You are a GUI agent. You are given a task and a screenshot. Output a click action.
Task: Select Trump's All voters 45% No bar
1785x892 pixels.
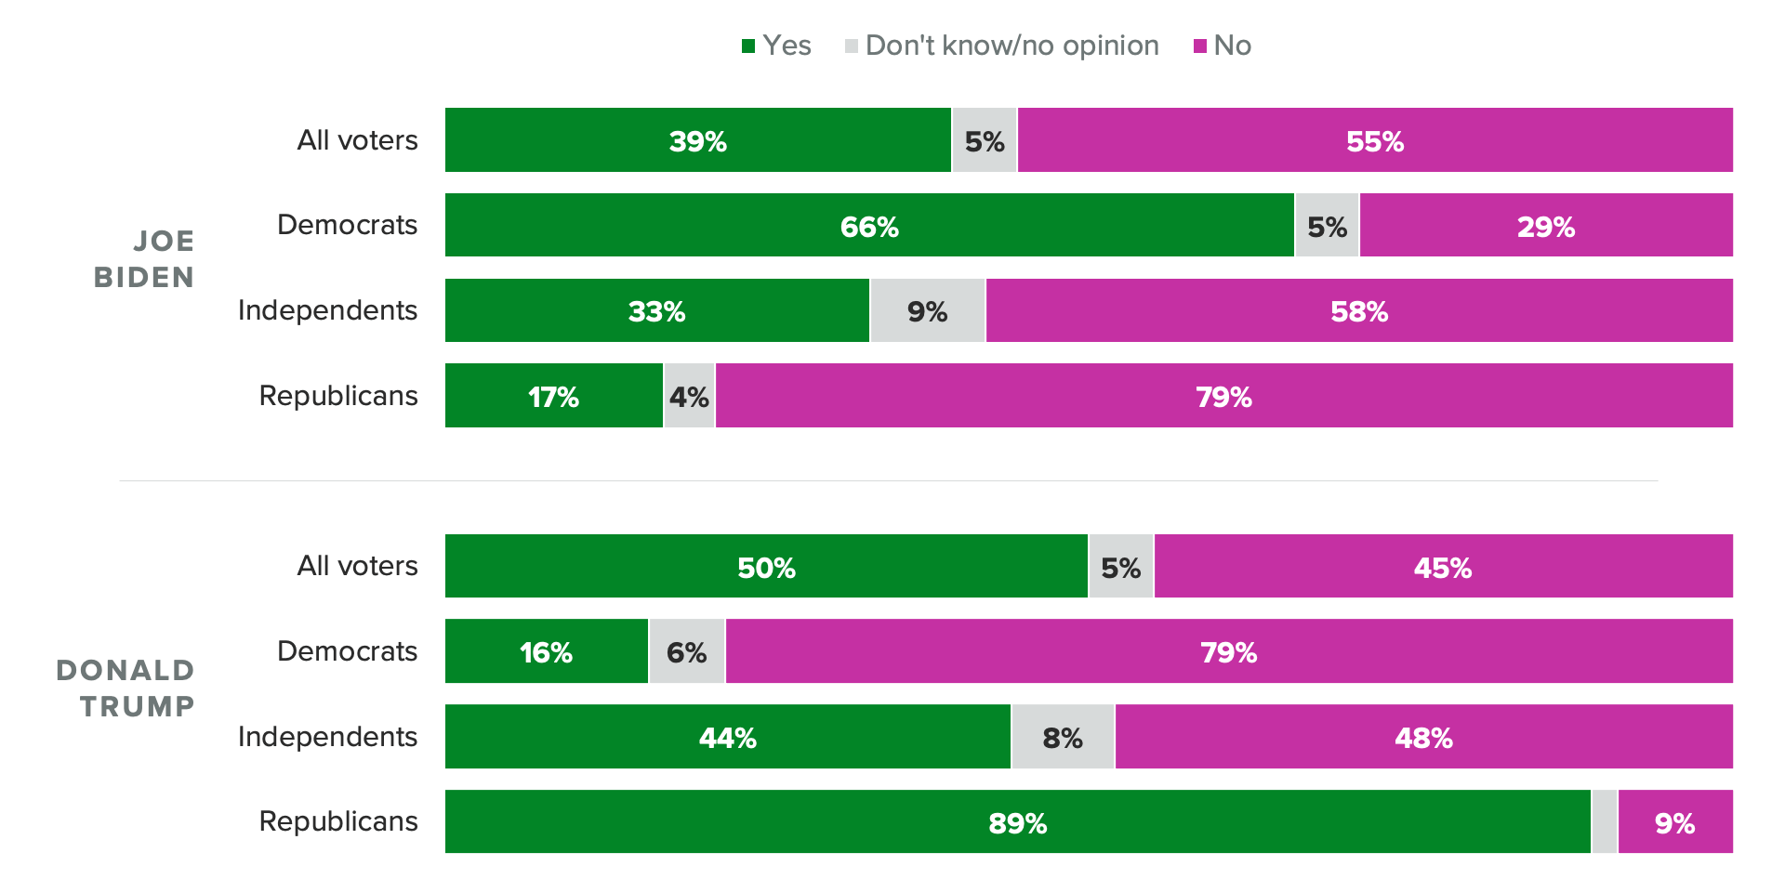pyautogui.click(x=1442, y=567)
